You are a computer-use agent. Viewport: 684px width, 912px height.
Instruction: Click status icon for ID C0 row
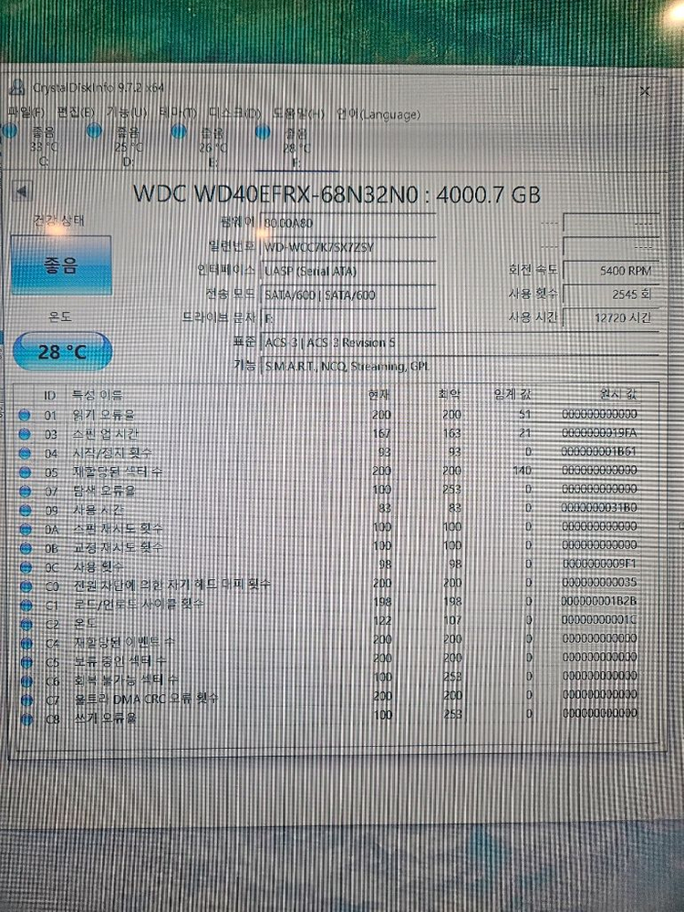pyautogui.click(x=26, y=586)
